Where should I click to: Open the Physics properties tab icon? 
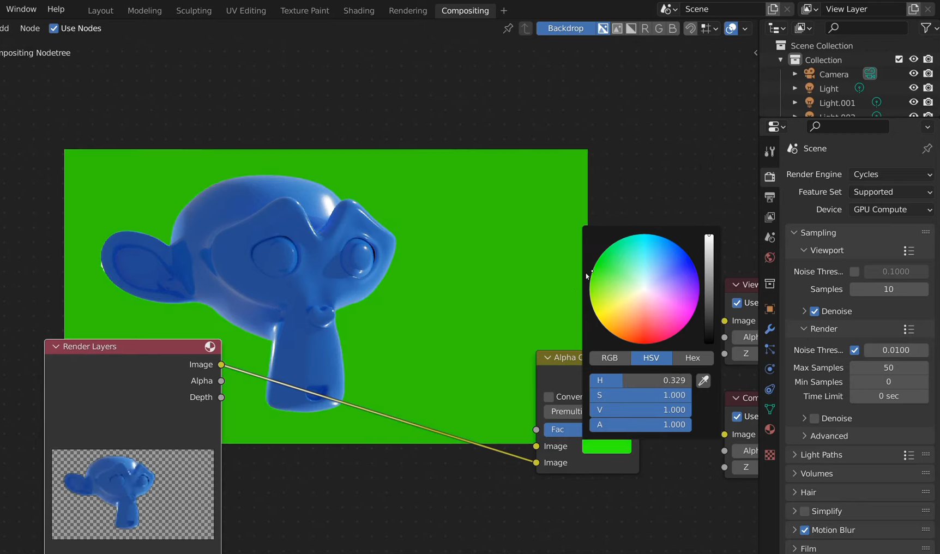(x=769, y=369)
